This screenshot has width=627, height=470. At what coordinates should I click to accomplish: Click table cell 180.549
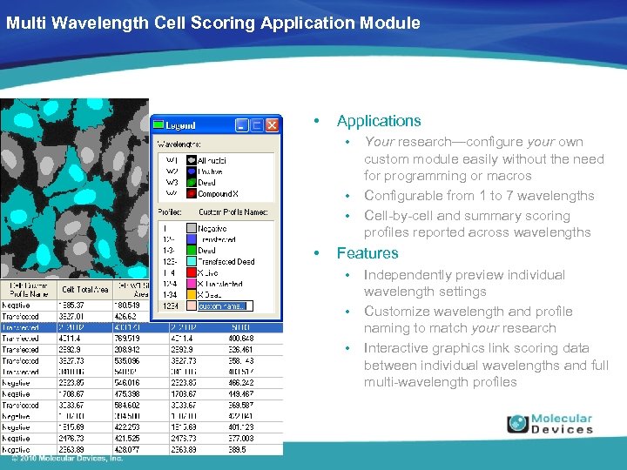[x=127, y=305]
